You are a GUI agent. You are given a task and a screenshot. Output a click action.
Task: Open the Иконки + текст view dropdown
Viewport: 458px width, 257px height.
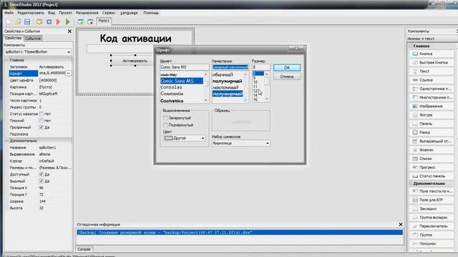432,39
